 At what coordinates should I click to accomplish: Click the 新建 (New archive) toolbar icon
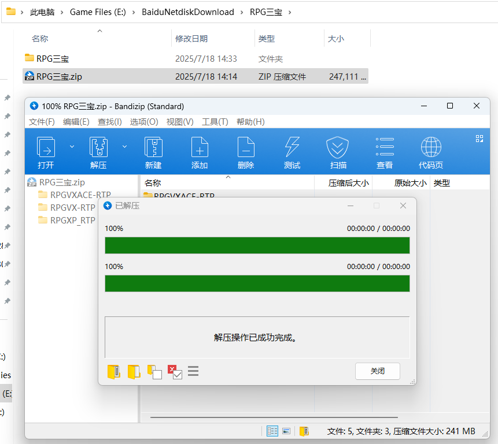coord(153,147)
